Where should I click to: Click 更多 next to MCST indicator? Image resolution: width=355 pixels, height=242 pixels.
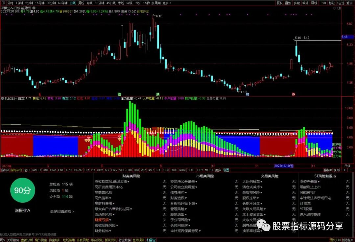(218, 170)
